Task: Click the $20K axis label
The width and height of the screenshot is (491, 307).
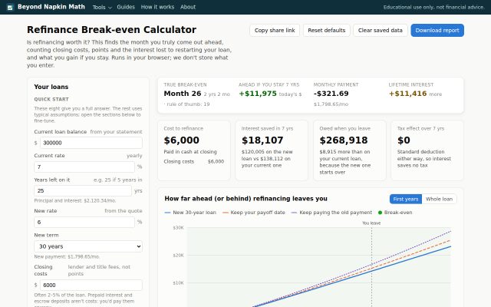Action: [x=178, y=256]
